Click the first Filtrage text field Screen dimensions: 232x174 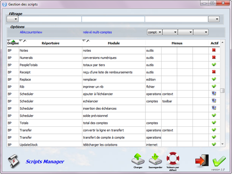point(50,19)
